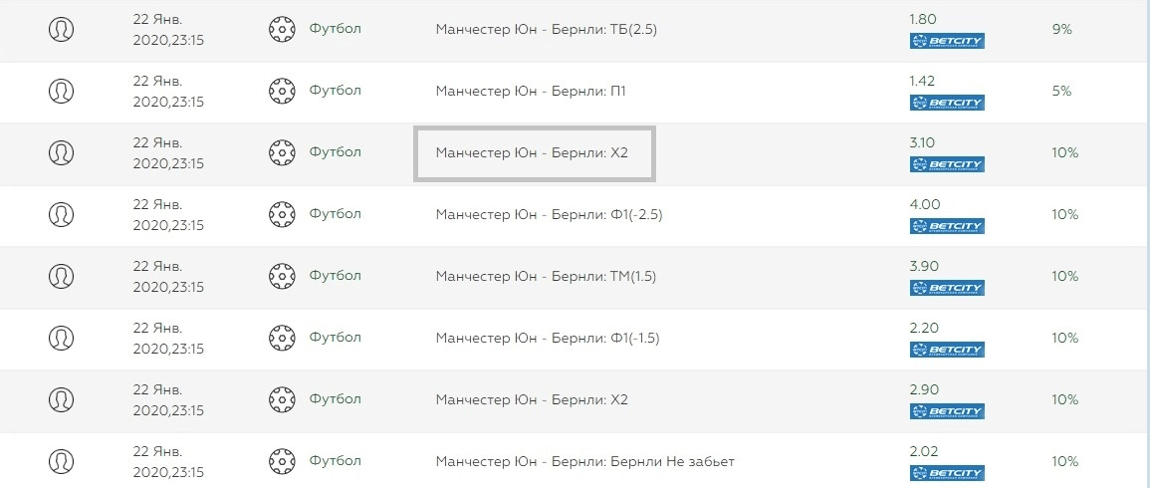Click the 2.20 odds value

(923, 328)
